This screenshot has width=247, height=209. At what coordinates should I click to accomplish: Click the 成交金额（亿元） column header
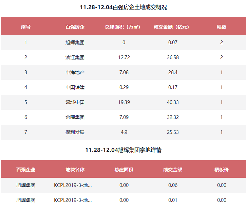point(172,27)
